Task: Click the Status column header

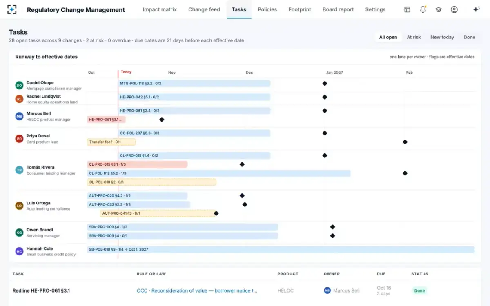Action: coord(420,274)
